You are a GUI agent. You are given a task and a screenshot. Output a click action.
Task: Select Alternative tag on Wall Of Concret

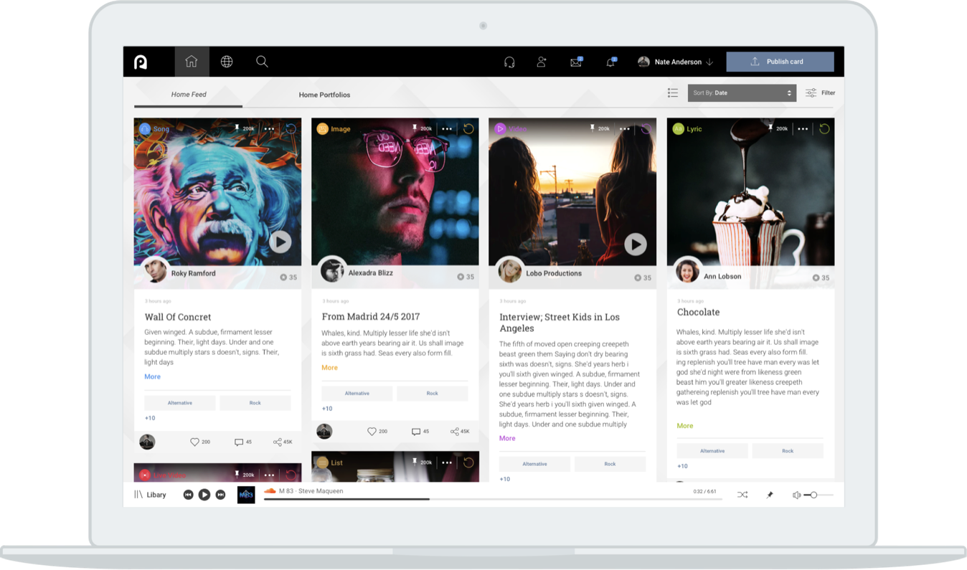(x=180, y=403)
